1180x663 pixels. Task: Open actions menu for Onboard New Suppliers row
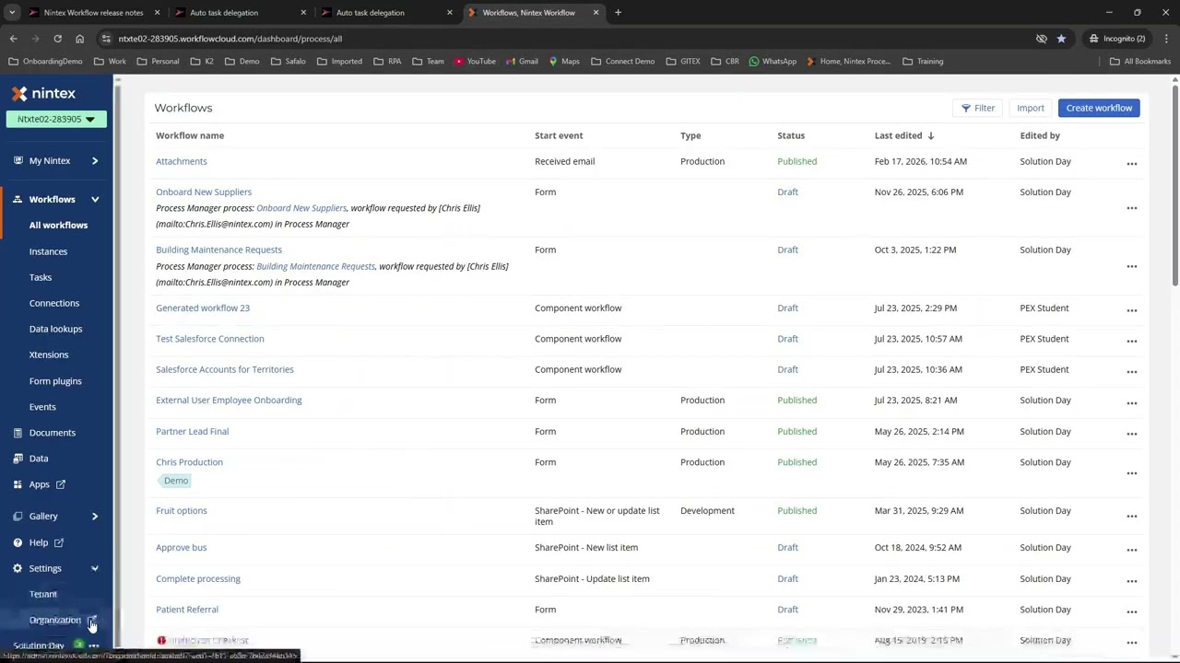(1131, 208)
